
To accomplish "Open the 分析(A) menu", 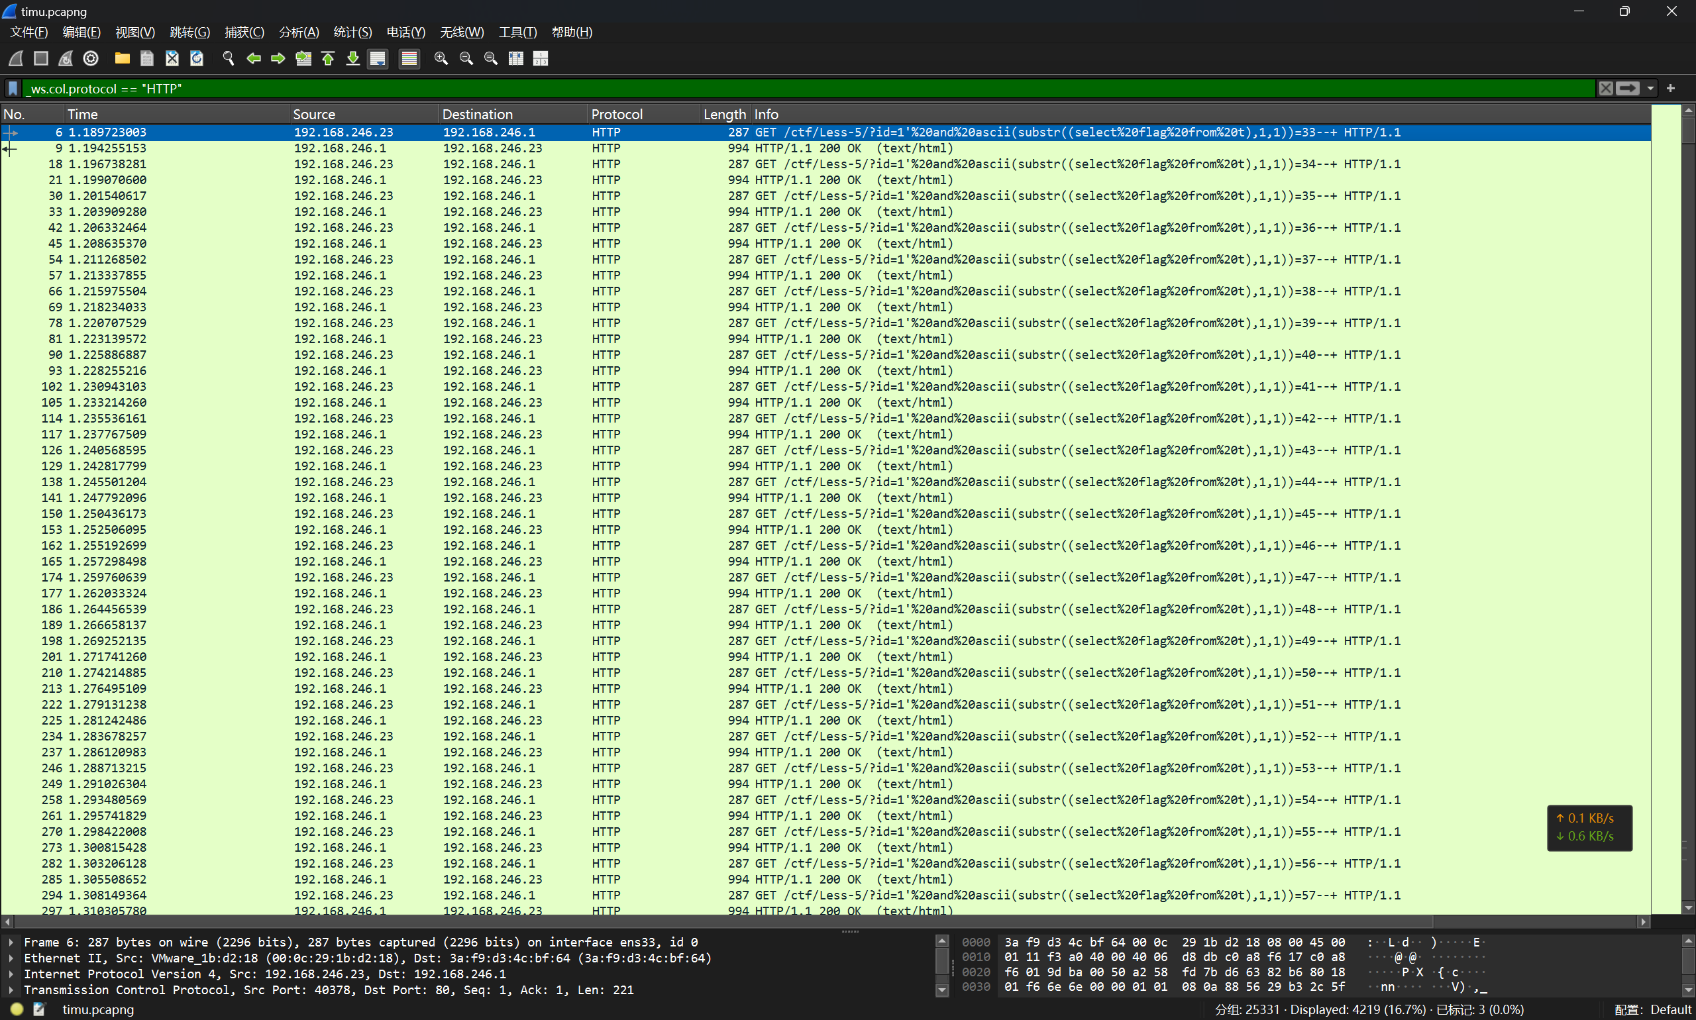I will [298, 32].
